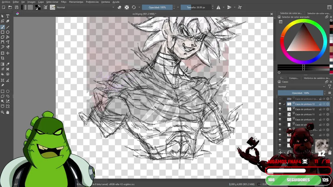Image resolution: width=333 pixels, height=187 pixels.
Task: Show hidden Capa de pintura 2 layer
Action: coord(280,99)
